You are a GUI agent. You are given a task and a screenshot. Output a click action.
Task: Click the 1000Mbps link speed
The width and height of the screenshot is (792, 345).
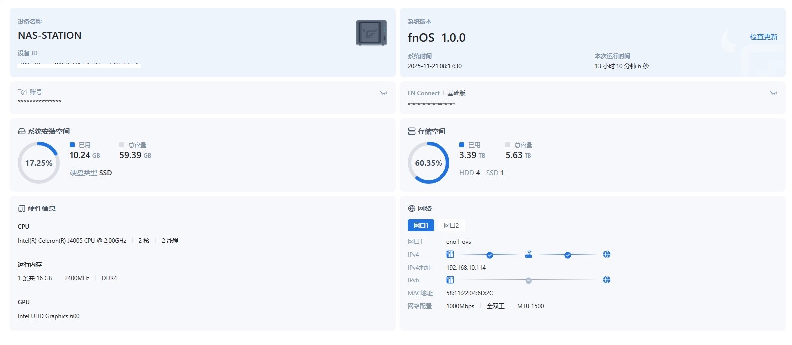pyautogui.click(x=460, y=306)
